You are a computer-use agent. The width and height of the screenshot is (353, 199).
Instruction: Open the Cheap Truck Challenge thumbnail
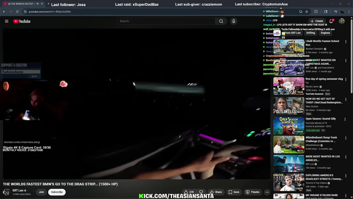tap(289, 144)
